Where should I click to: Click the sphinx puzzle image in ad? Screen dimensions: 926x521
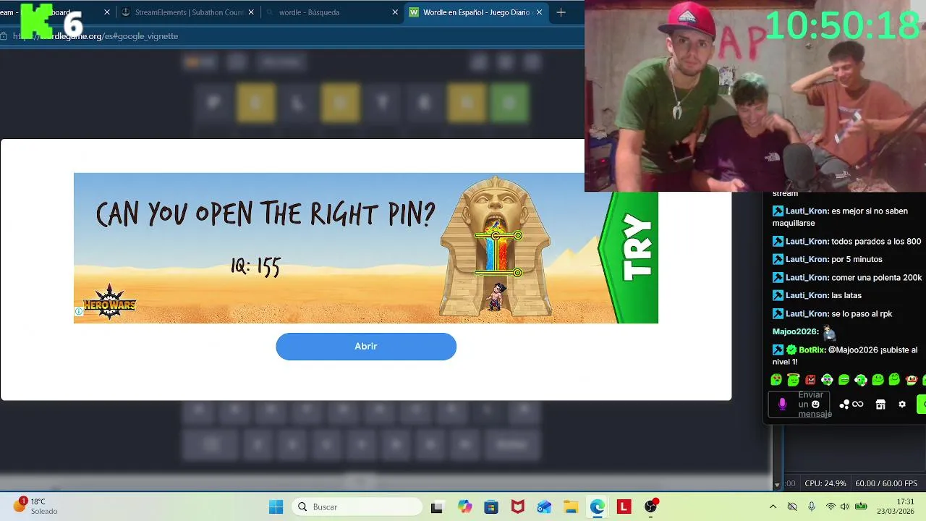coord(496,247)
